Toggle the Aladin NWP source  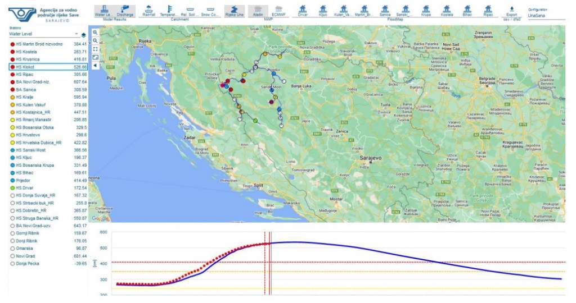[258, 11]
